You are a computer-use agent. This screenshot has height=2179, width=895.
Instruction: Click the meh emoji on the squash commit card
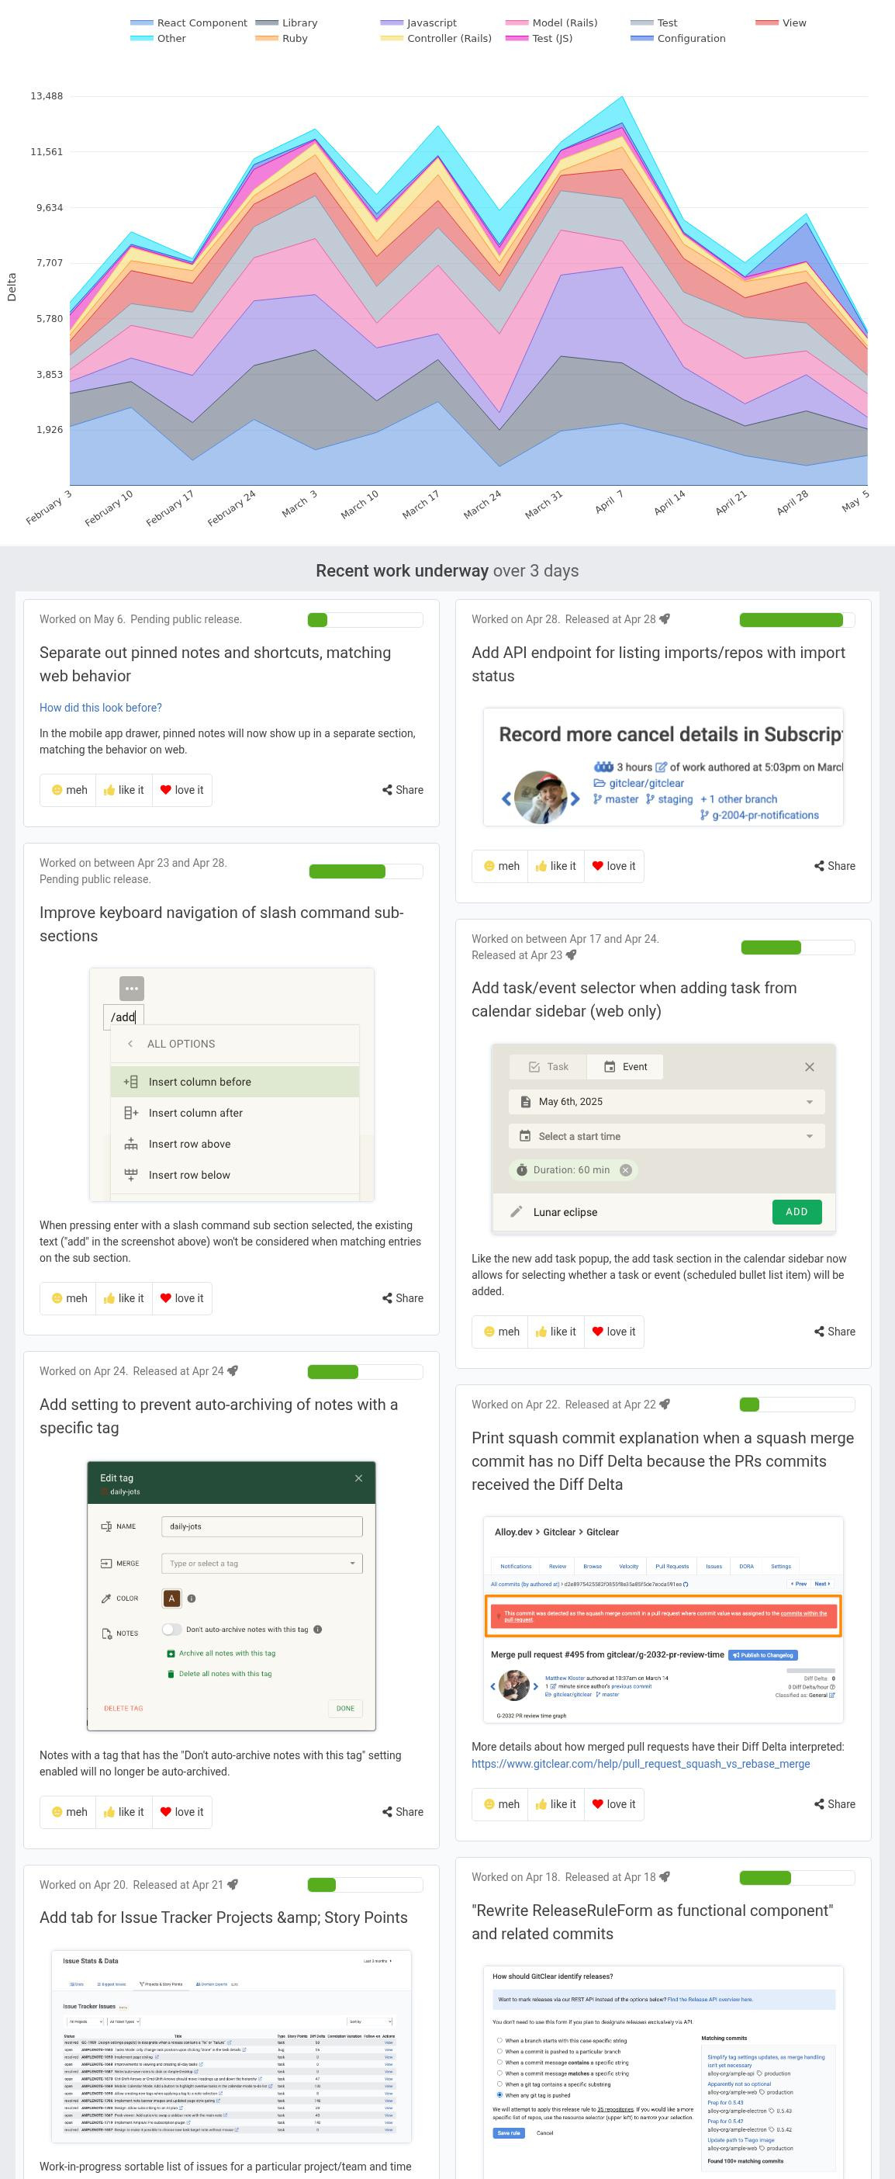tap(489, 1804)
